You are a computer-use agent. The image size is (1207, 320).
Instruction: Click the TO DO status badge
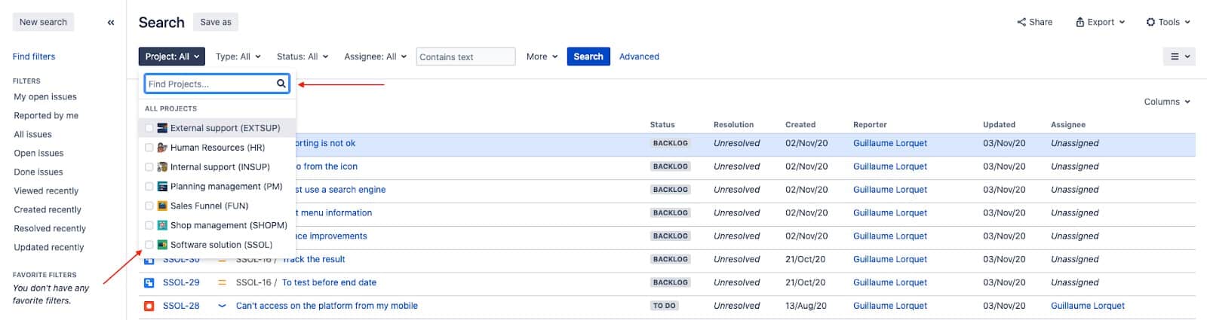pyautogui.click(x=665, y=306)
